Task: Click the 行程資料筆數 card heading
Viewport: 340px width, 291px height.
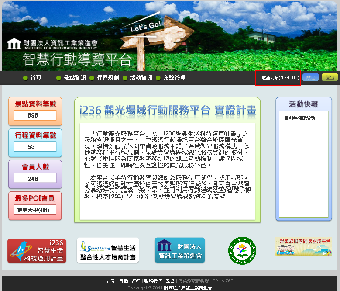Action: point(35,135)
